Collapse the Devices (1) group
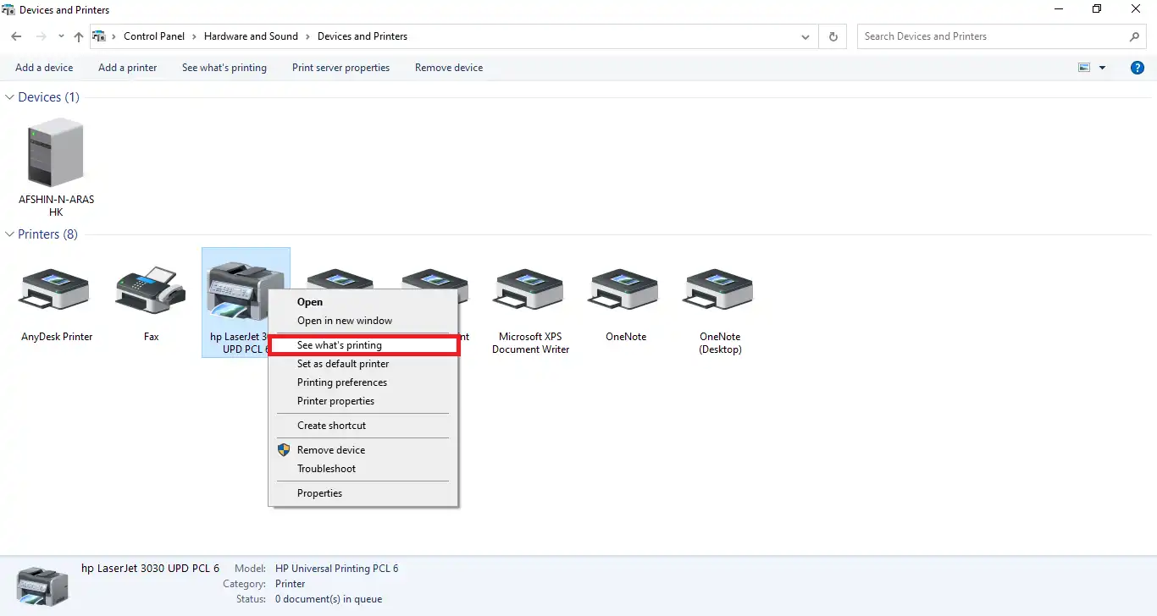This screenshot has width=1157, height=616. [x=10, y=97]
